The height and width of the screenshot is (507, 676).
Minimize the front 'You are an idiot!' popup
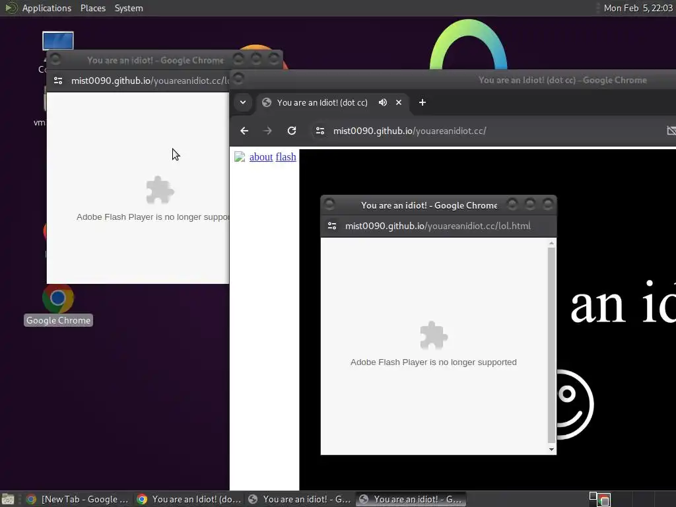click(x=512, y=204)
